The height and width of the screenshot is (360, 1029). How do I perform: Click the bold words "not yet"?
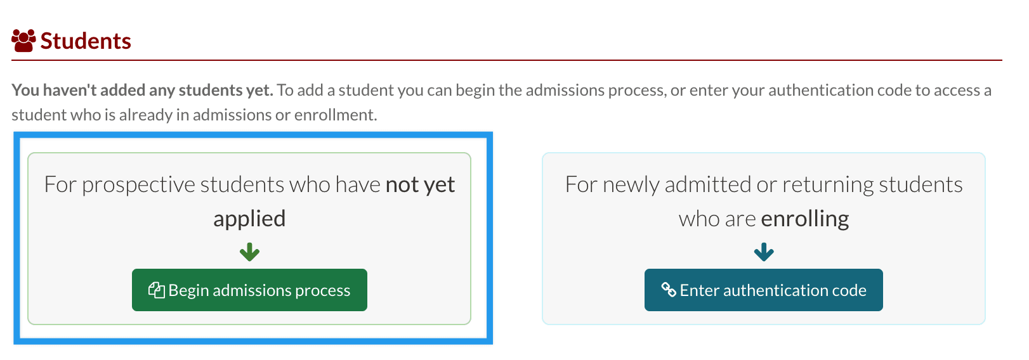pos(420,184)
